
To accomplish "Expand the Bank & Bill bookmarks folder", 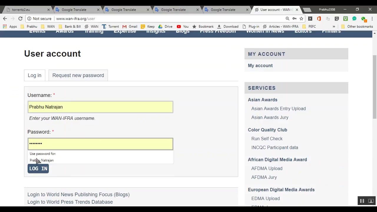I will (x=70, y=26).
